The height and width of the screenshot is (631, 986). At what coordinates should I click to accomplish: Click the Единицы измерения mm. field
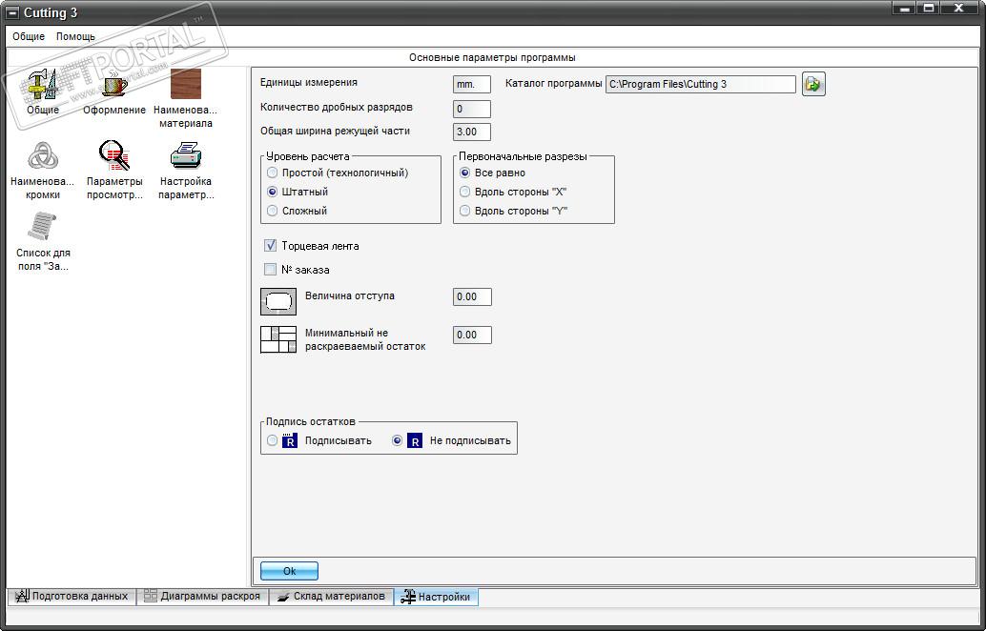(x=472, y=84)
